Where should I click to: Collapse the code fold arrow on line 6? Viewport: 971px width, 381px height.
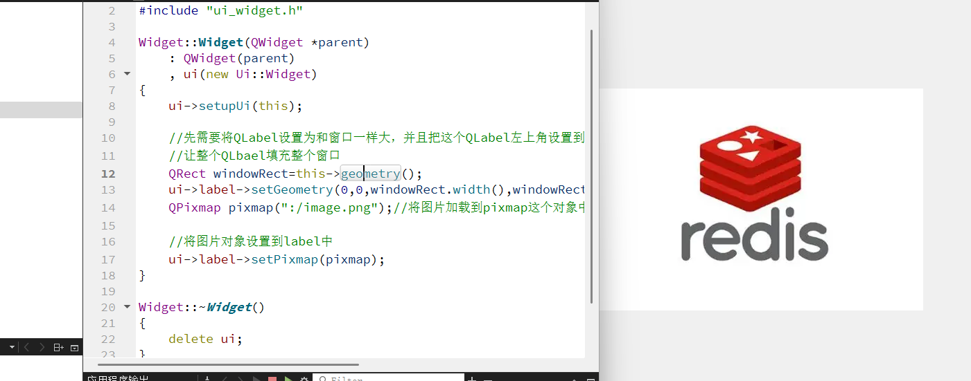(127, 73)
